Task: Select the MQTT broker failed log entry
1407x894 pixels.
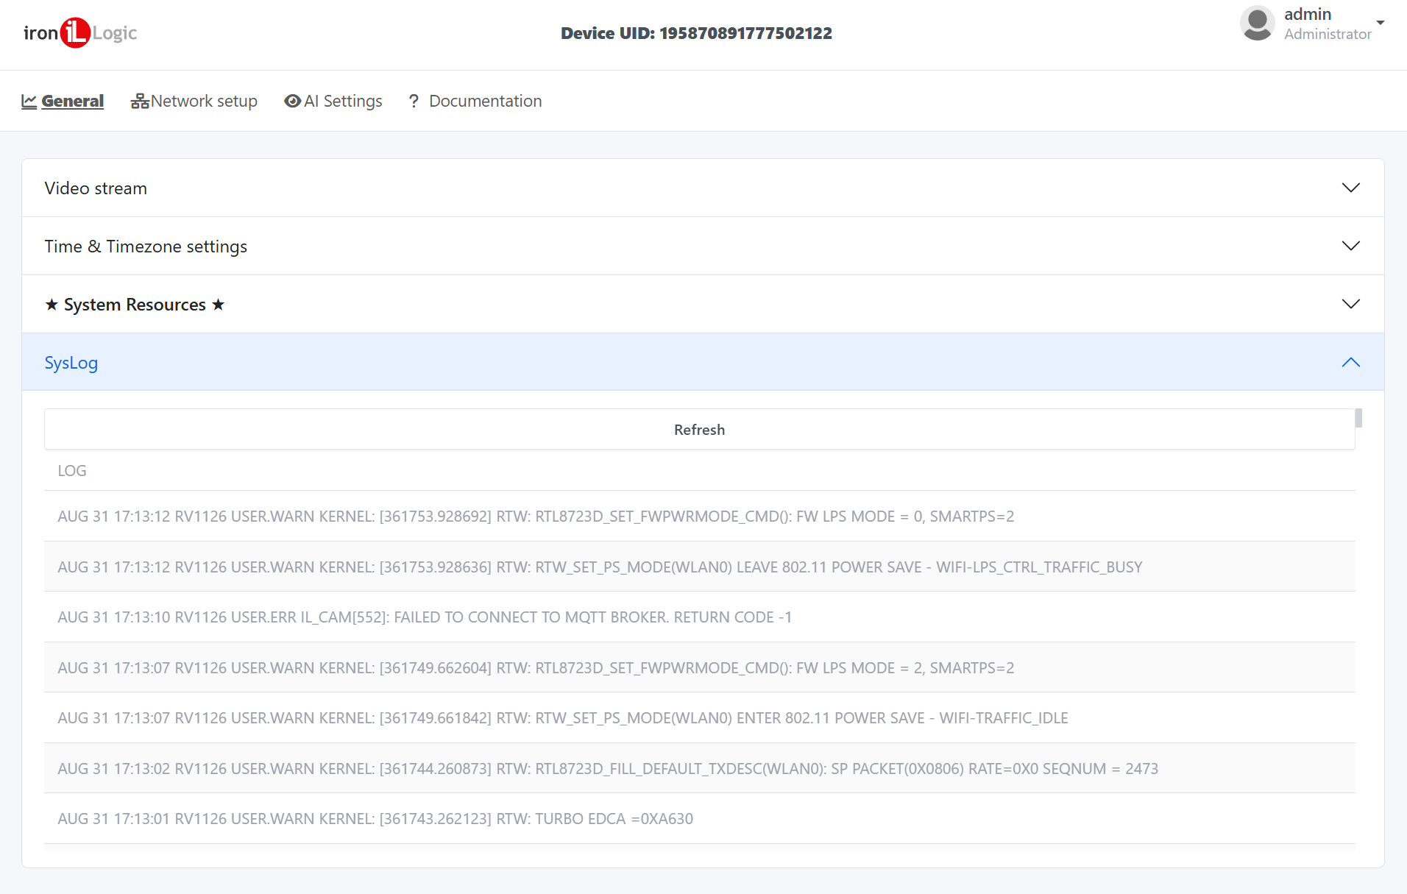Action: click(425, 617)
